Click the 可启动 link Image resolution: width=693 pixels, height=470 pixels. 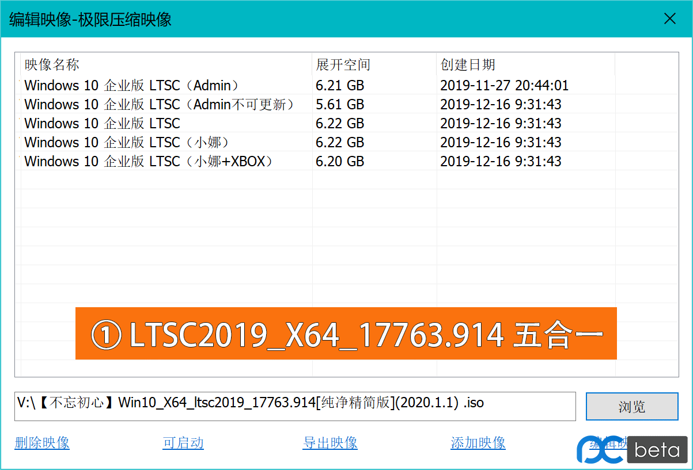tap(183, 442)
